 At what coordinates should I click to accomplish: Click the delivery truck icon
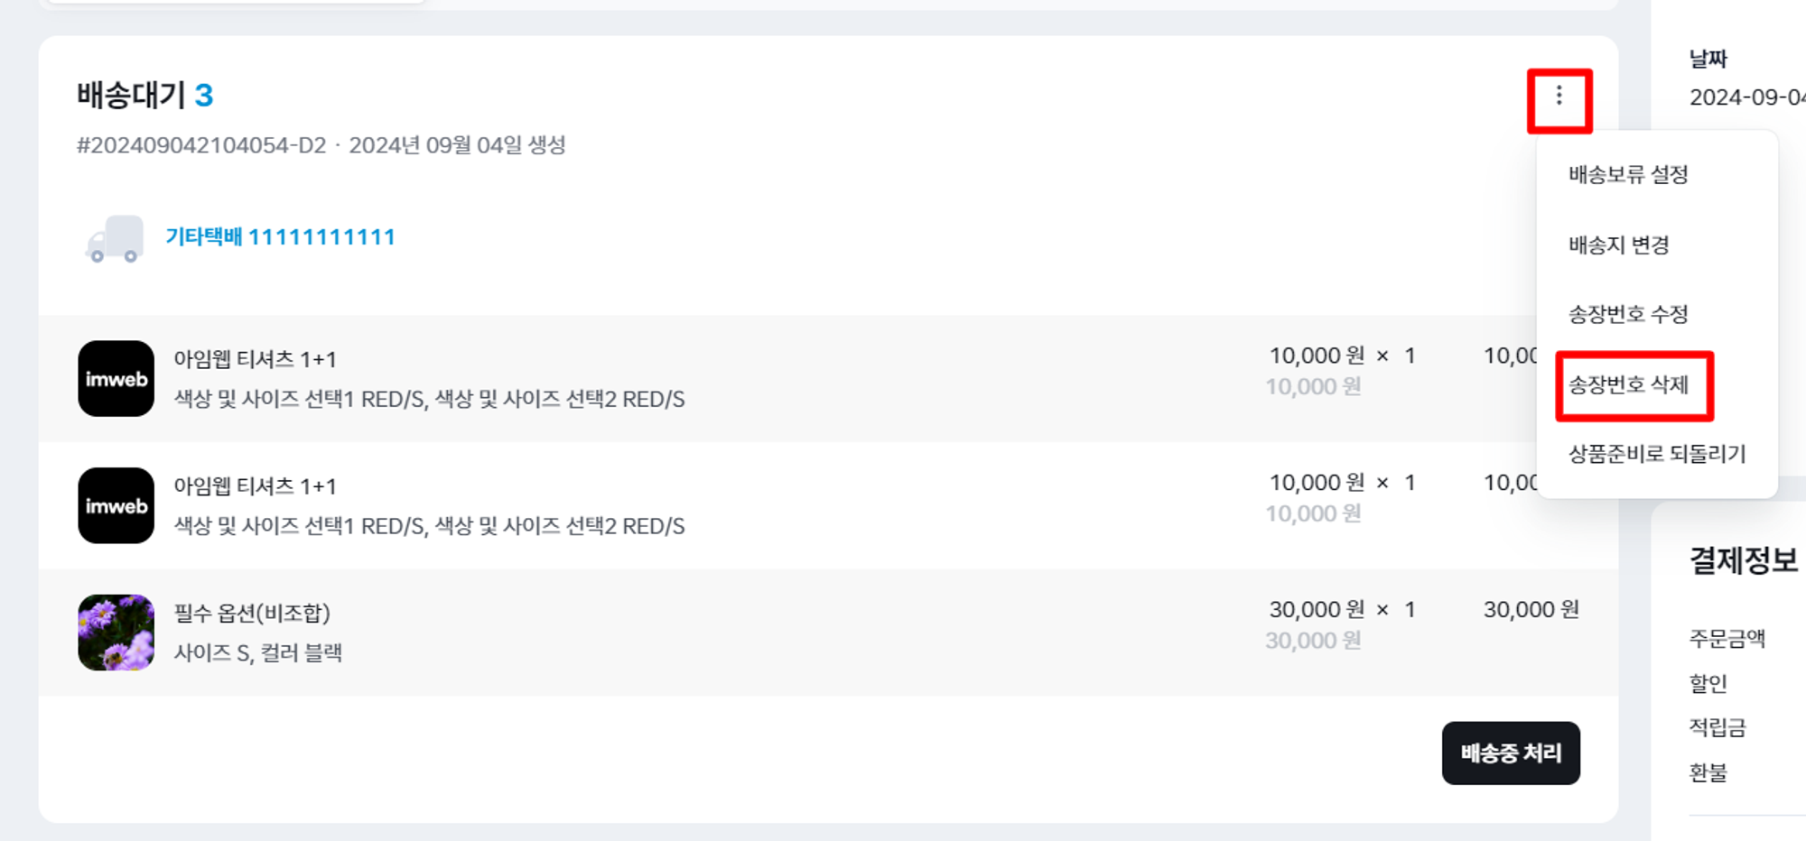click(115, 239)
